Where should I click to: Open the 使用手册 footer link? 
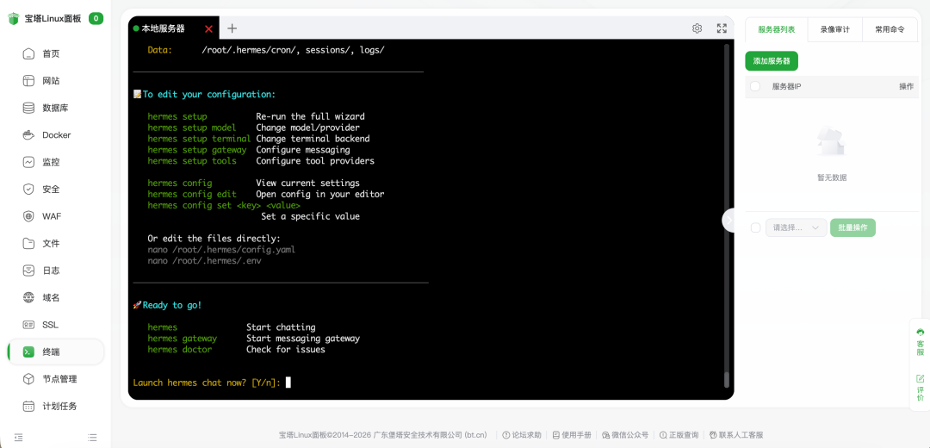click(572, 435)
